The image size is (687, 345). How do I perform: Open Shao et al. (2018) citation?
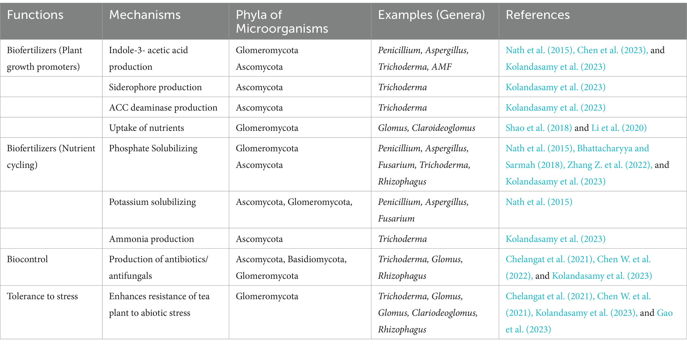pyautogui.click(x=539, y=128)
